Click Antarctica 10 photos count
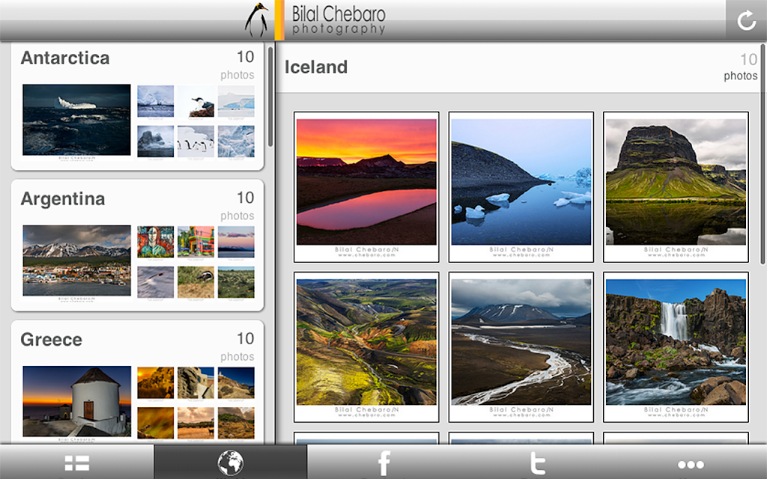Viewport: 767px width, 479px height. click(x=237, y=65)
